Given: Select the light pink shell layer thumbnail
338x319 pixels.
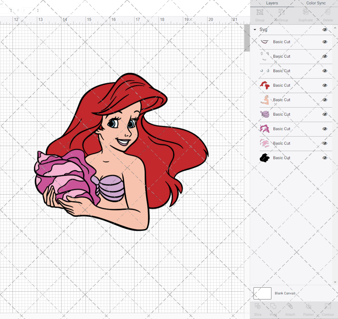Looking at the screenshot, I should click(265, 143).
